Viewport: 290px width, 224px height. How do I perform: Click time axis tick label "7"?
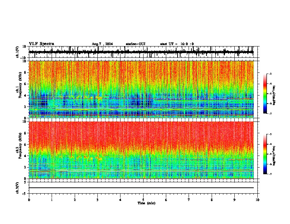pos(189,200)
